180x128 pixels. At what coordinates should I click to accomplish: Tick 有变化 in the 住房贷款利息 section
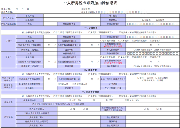(x=120, y=96)
